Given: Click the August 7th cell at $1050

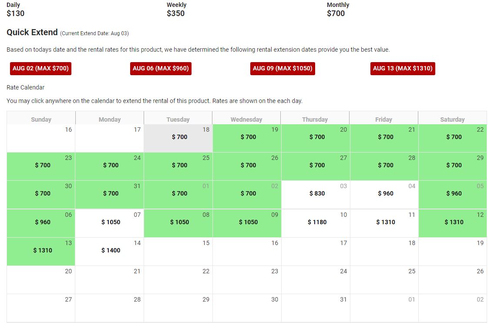Looking at the screenshot, I should tap(109, 222).
